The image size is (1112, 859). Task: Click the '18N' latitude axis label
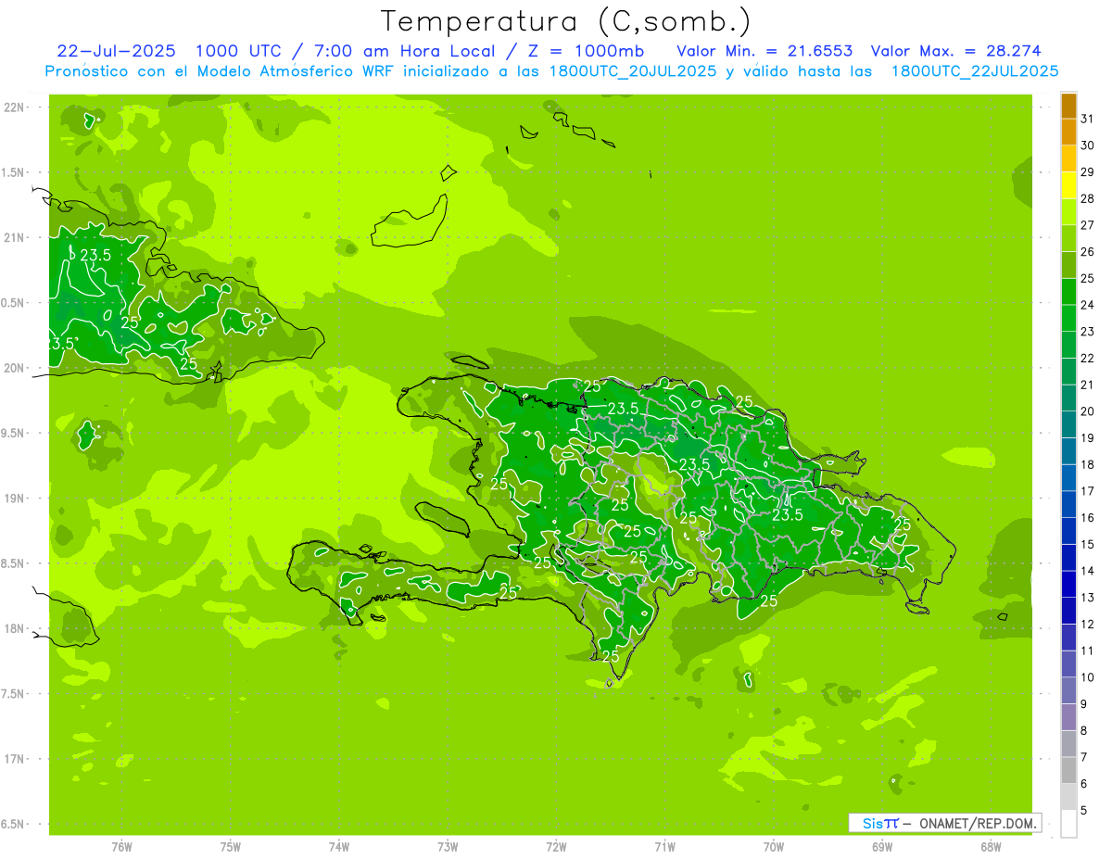coord(14,628)
